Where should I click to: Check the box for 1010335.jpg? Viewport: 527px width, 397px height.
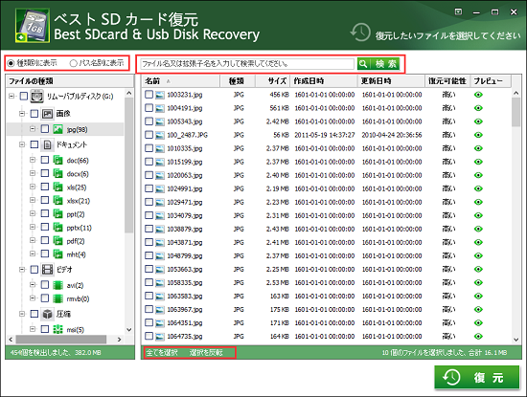click(149, 148)
